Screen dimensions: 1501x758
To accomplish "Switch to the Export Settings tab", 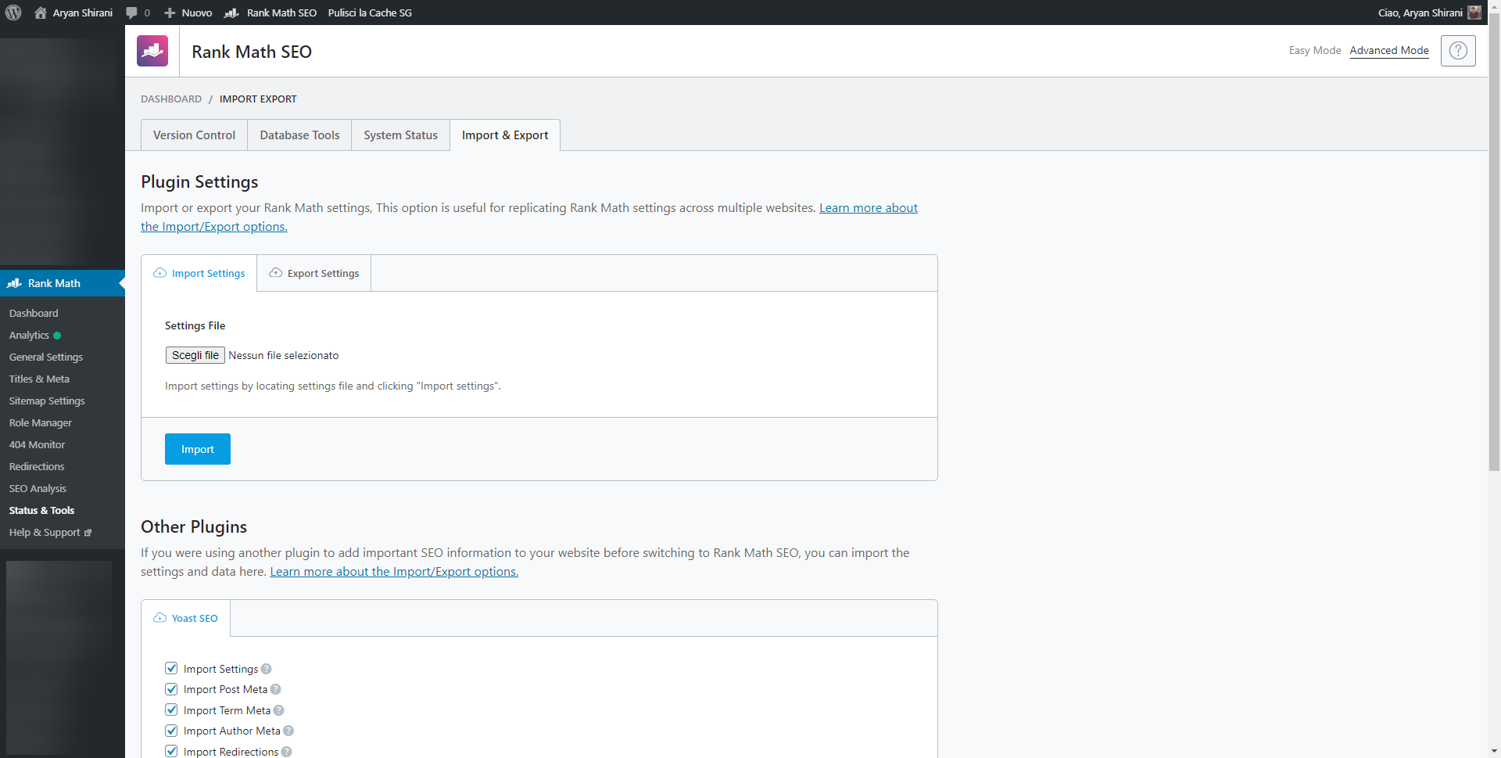I will pyautogui.click(x=314, y=273).
